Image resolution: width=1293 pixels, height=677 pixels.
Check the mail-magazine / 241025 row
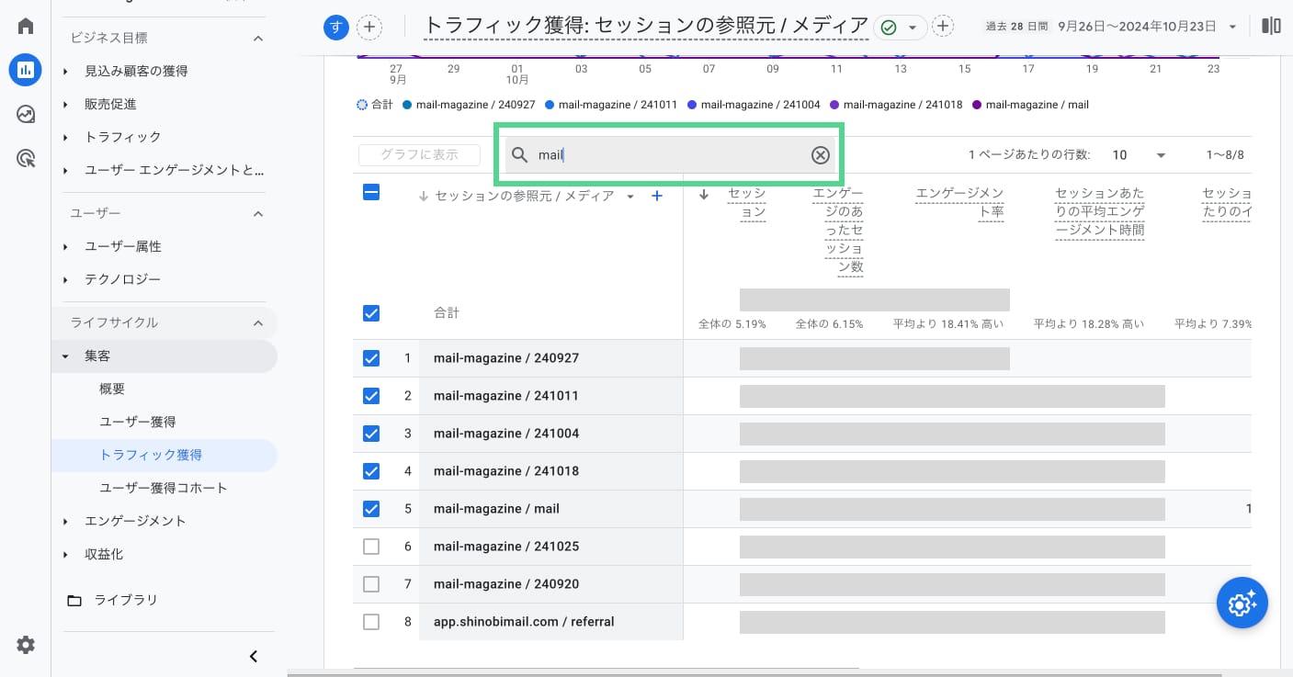point(371,547)
